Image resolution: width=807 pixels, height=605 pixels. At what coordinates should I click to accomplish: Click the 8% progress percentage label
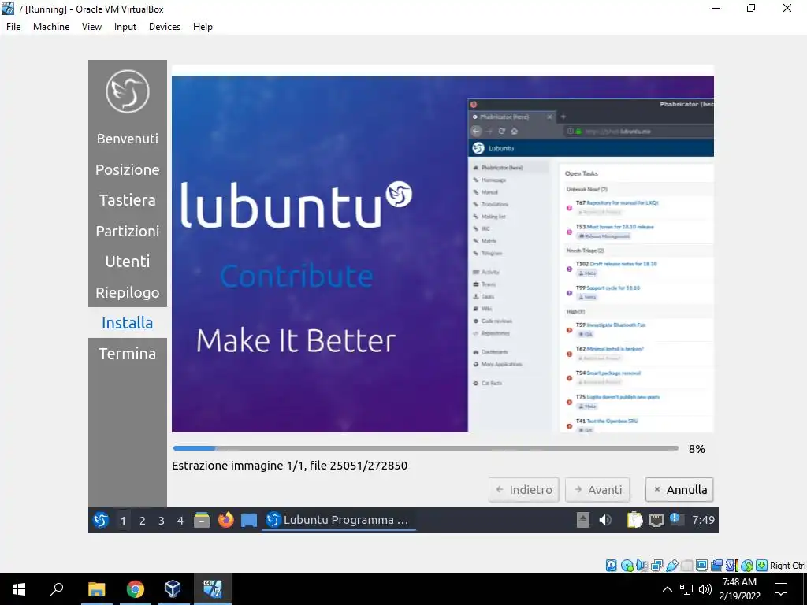point(697,449)
